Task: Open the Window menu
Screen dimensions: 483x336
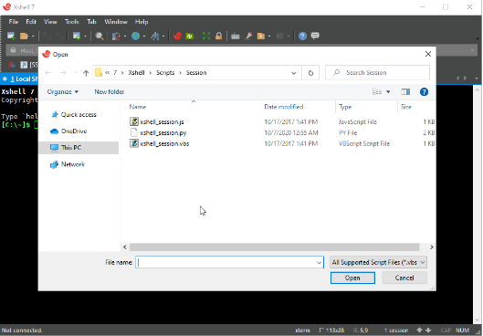Action: [116, 22]
